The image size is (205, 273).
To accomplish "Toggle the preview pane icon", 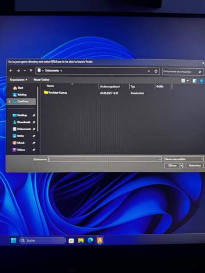I will pyautogui.click(x=194, y=81).
